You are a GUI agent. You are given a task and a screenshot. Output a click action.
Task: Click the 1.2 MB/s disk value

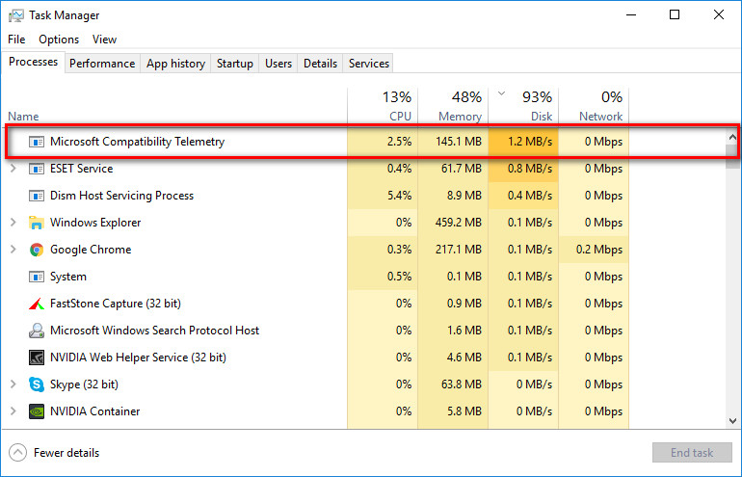[x=530, y=142]
